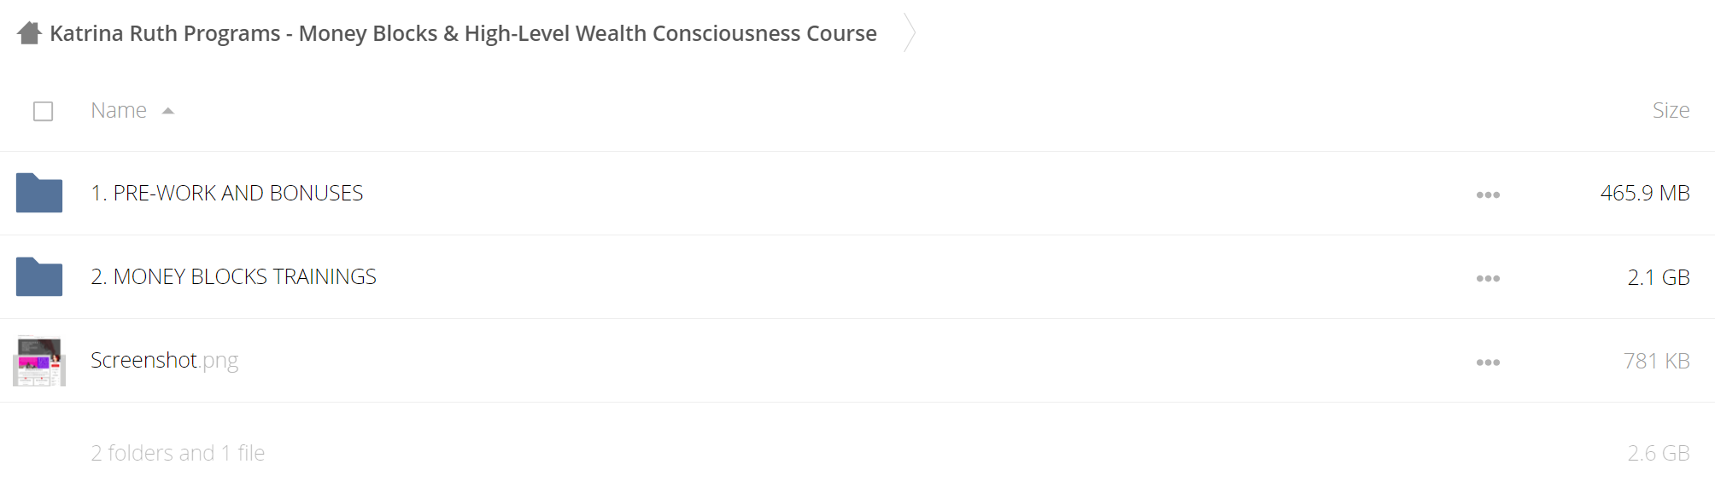1715x493 pixels.
Task: Open the 2. MONEY BLOCKS TRAININGS link
Action: tap(233, 276)
